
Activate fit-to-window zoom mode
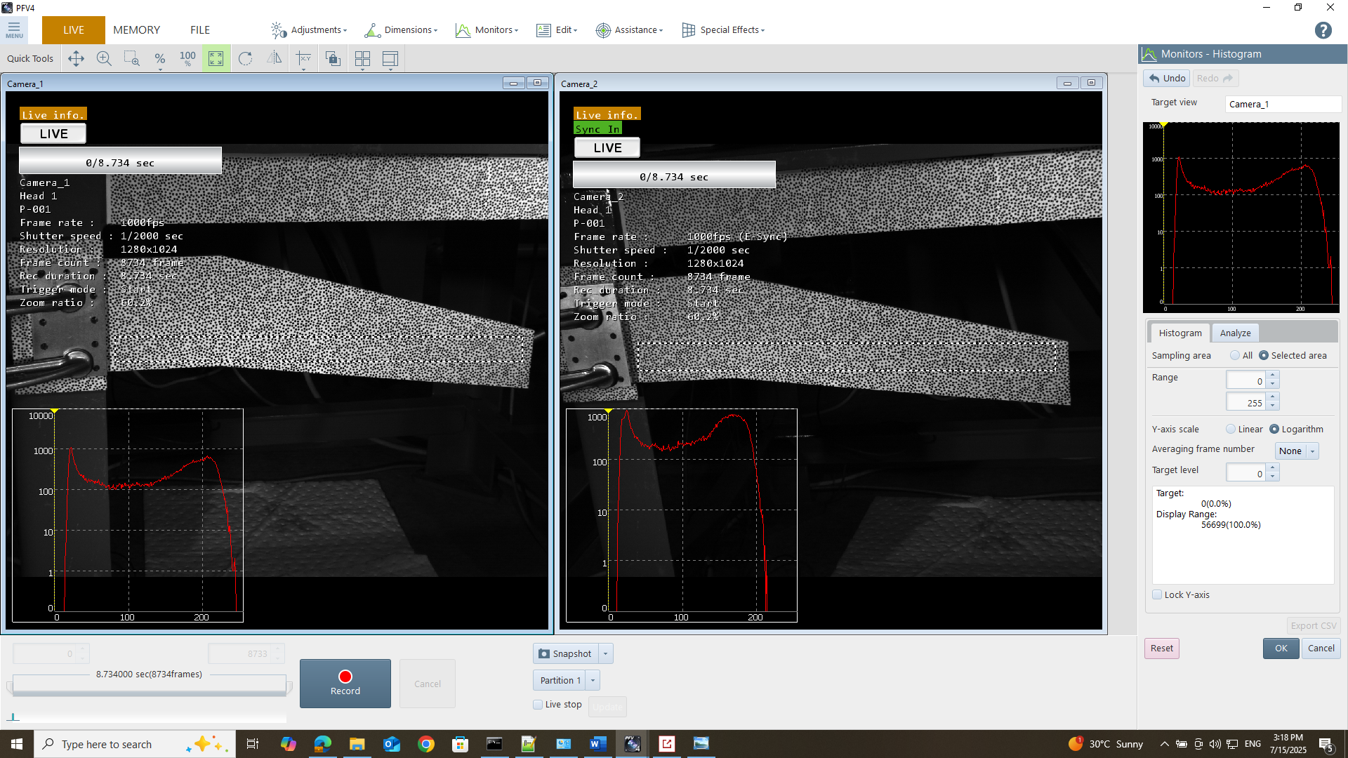216,58
